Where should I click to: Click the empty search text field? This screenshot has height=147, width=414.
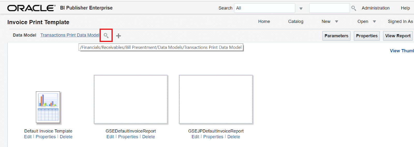click(x=329, y=8)
